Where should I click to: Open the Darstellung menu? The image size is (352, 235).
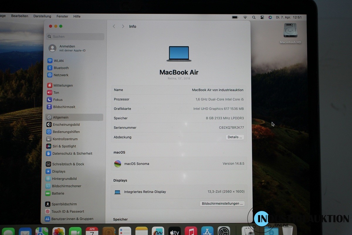click(42, 16)
